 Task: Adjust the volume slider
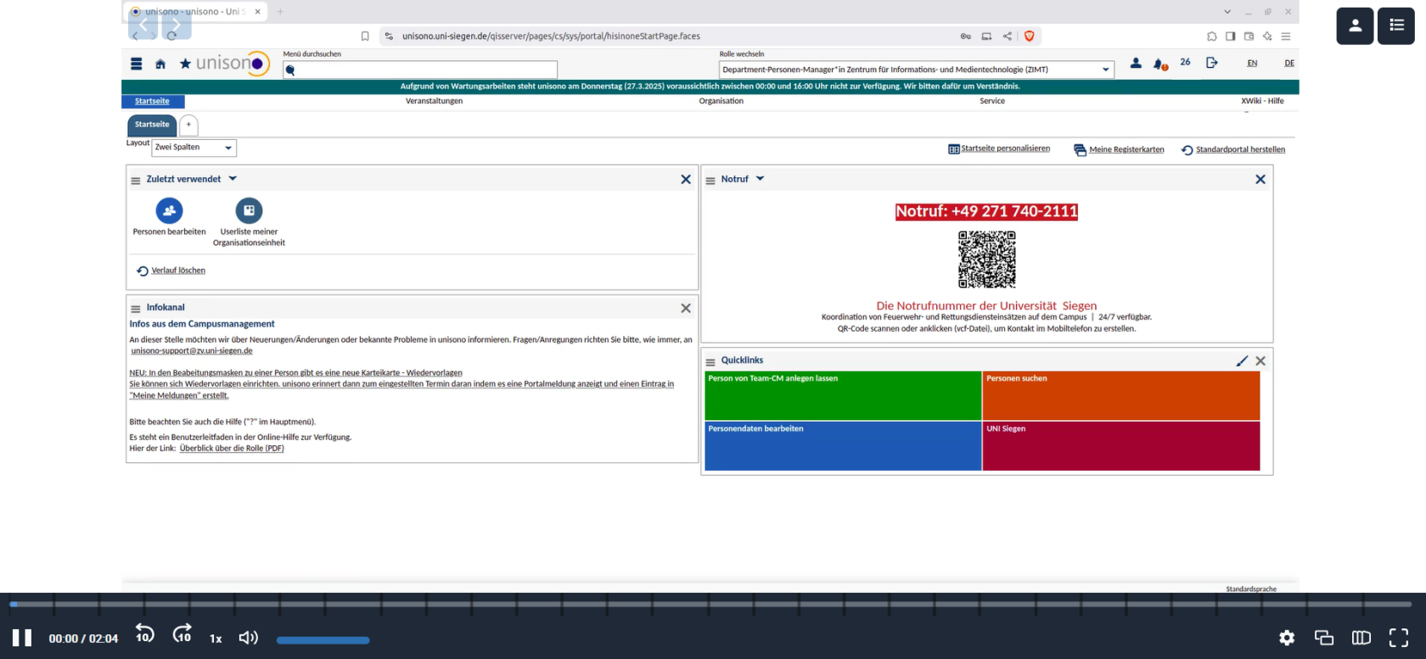tap(323, 640)
